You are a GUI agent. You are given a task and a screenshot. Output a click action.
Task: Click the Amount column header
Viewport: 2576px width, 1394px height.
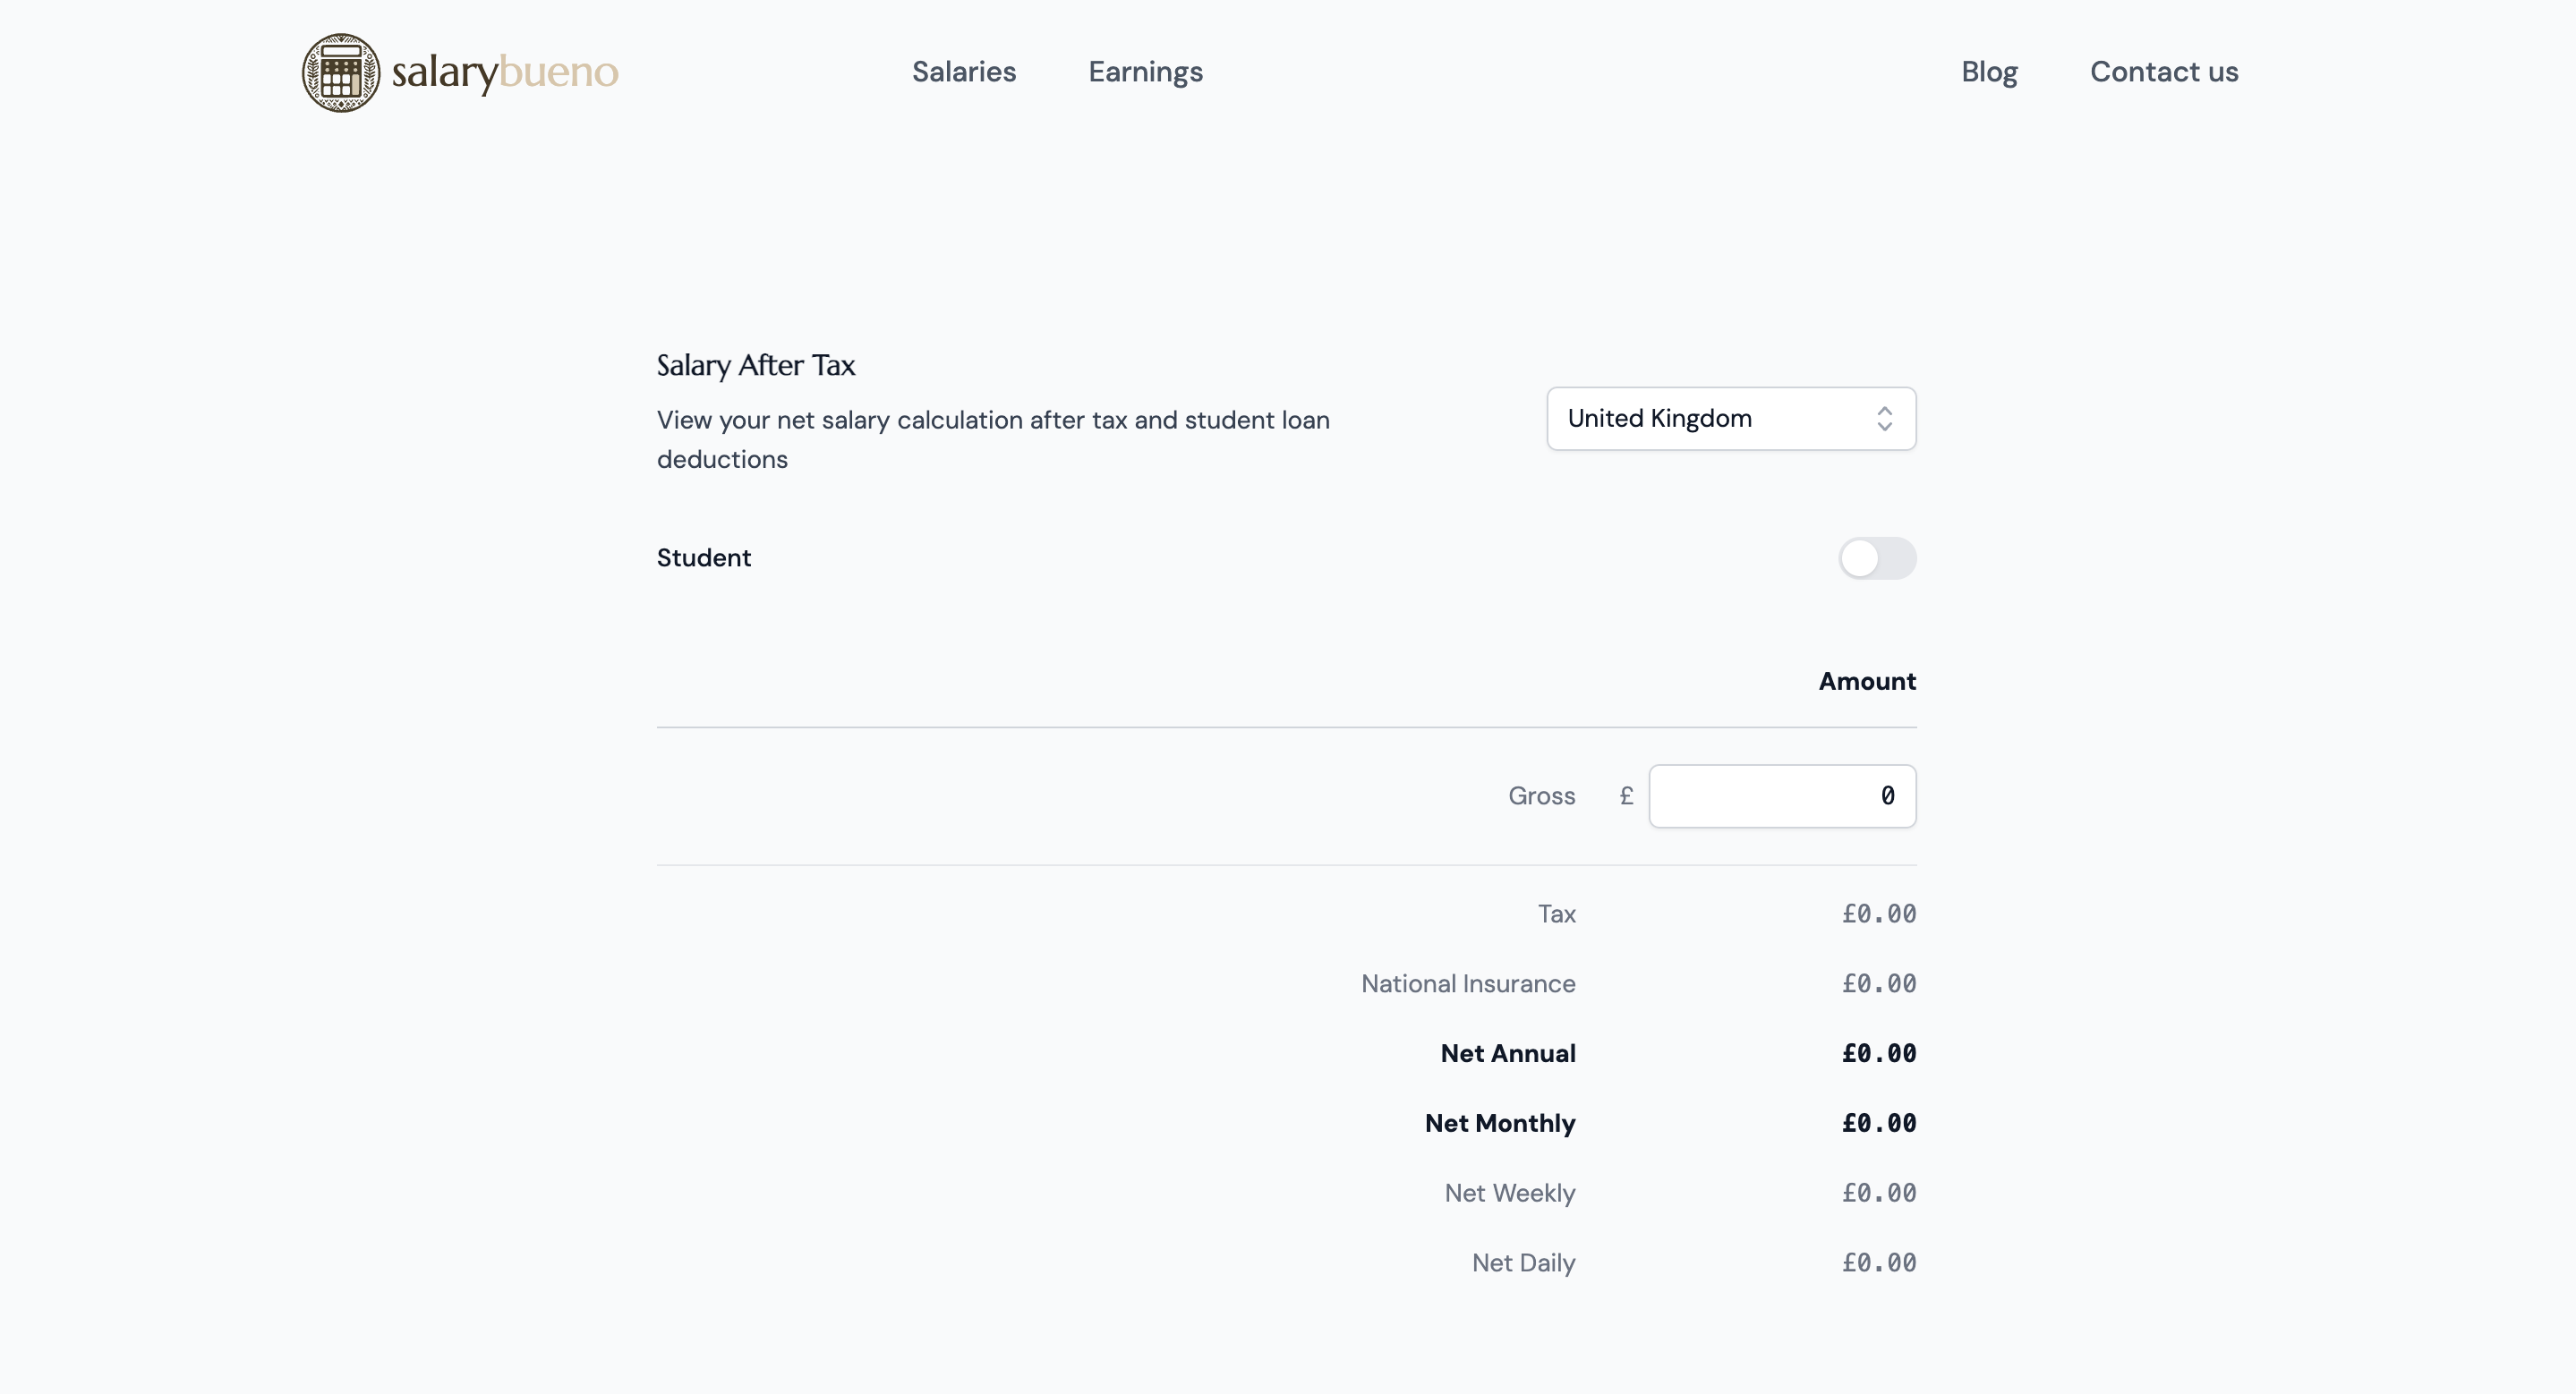(x=1866, y=682)
